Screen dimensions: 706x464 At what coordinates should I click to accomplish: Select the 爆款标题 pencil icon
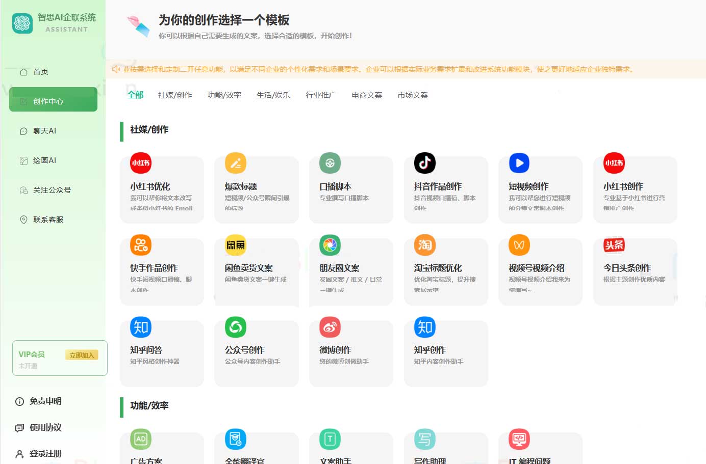tap(236, 163)
